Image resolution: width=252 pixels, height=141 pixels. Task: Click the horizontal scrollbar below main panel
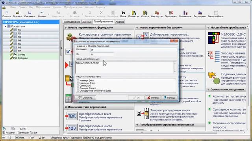pyautogui.click(x=142, y=132)
